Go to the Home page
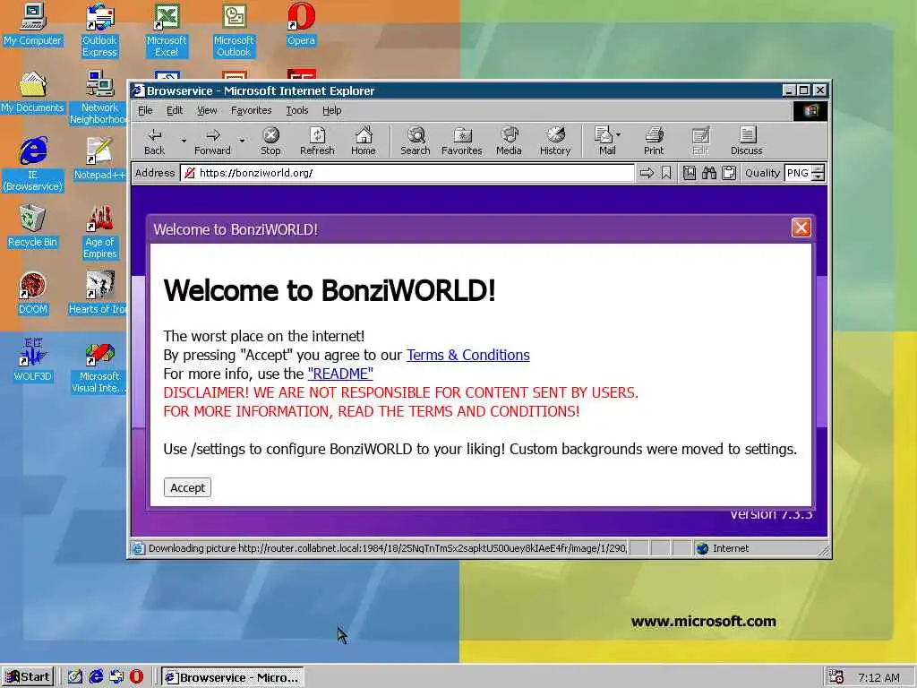This screenshot has width=917, height=688. [364, 141]
